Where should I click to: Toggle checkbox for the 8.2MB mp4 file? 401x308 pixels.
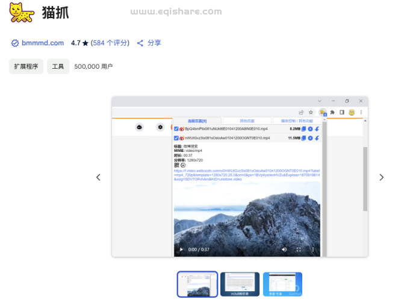tap(176, 129)
